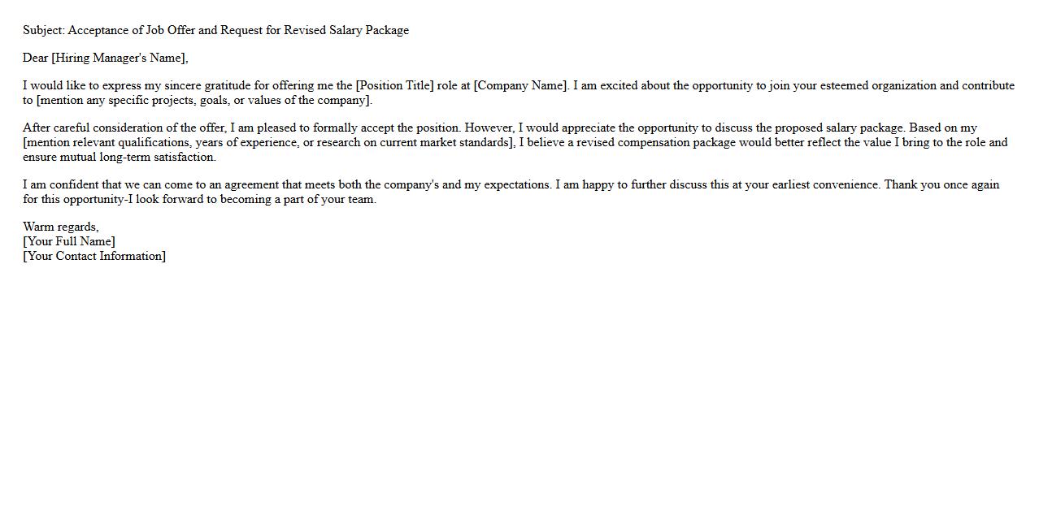
Task: Click the [Your Full Name] placeholder
Action: [x=69, y=241]
